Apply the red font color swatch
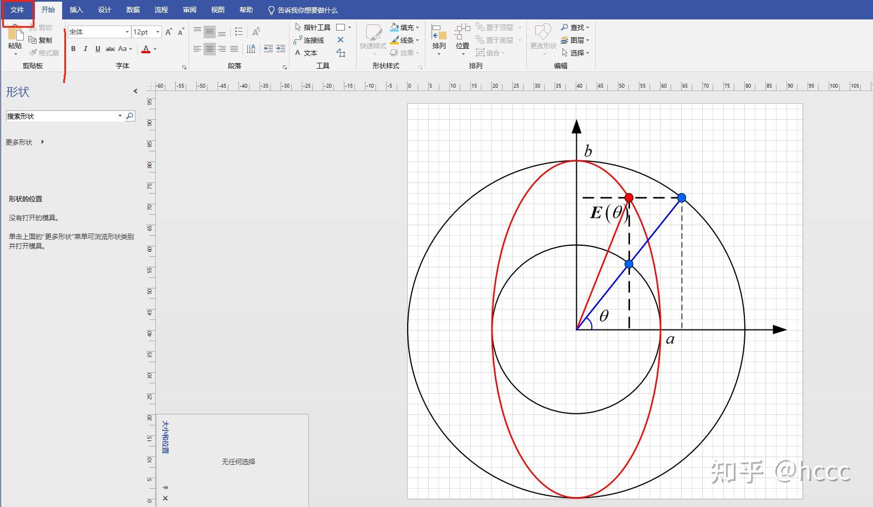The width and height of the screenshot is (873, 507). pos(146,49)
